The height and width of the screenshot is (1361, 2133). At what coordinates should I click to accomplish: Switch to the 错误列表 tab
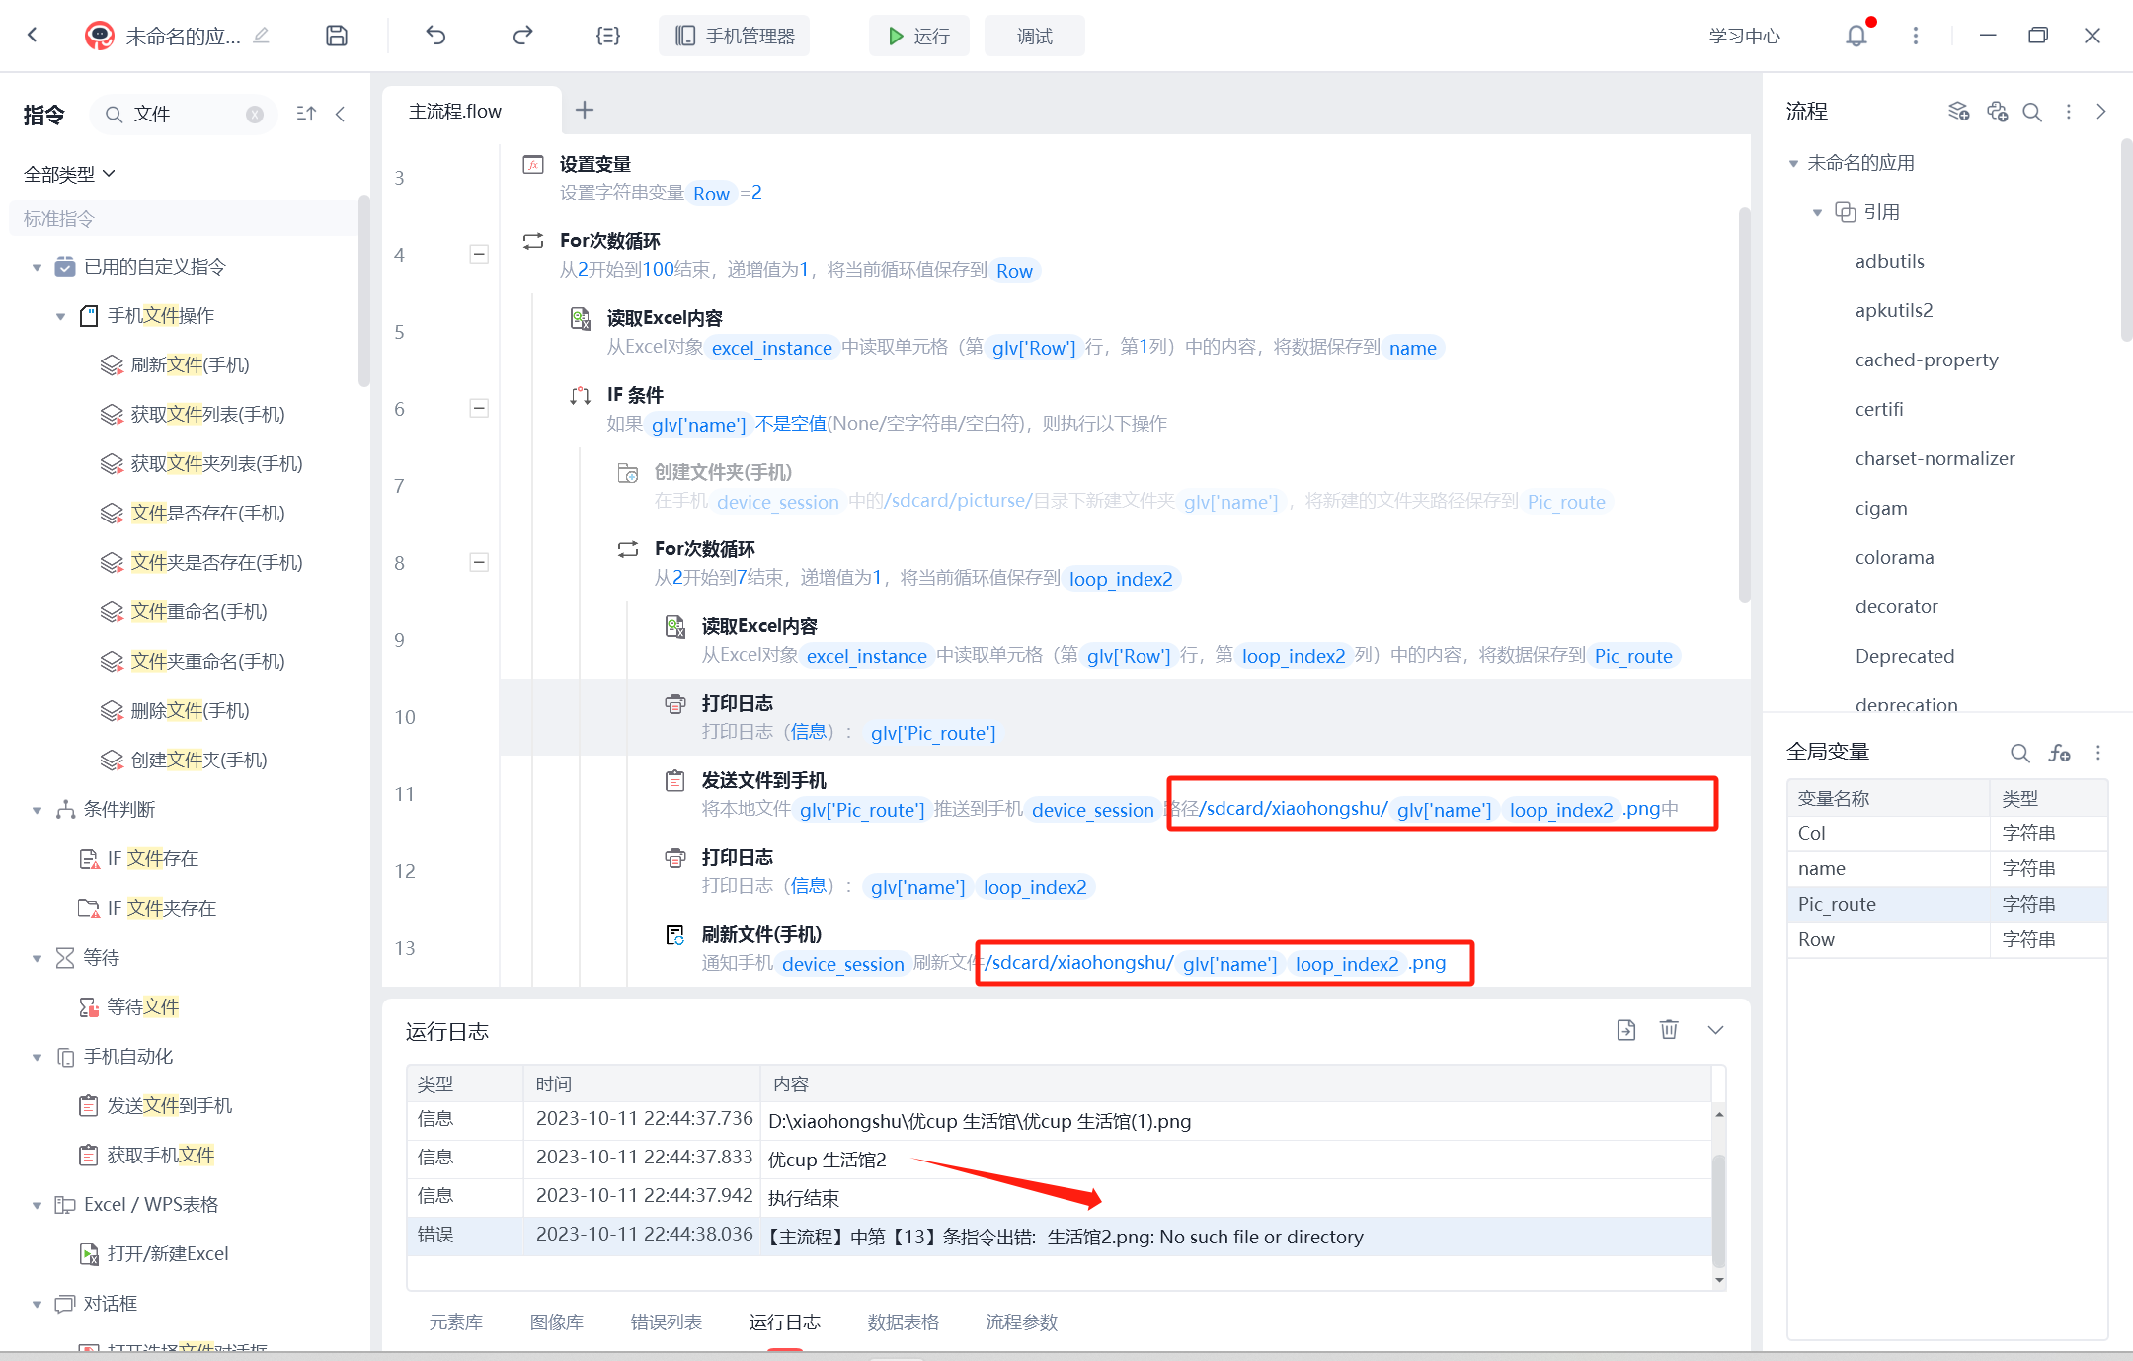[666, 1321]
